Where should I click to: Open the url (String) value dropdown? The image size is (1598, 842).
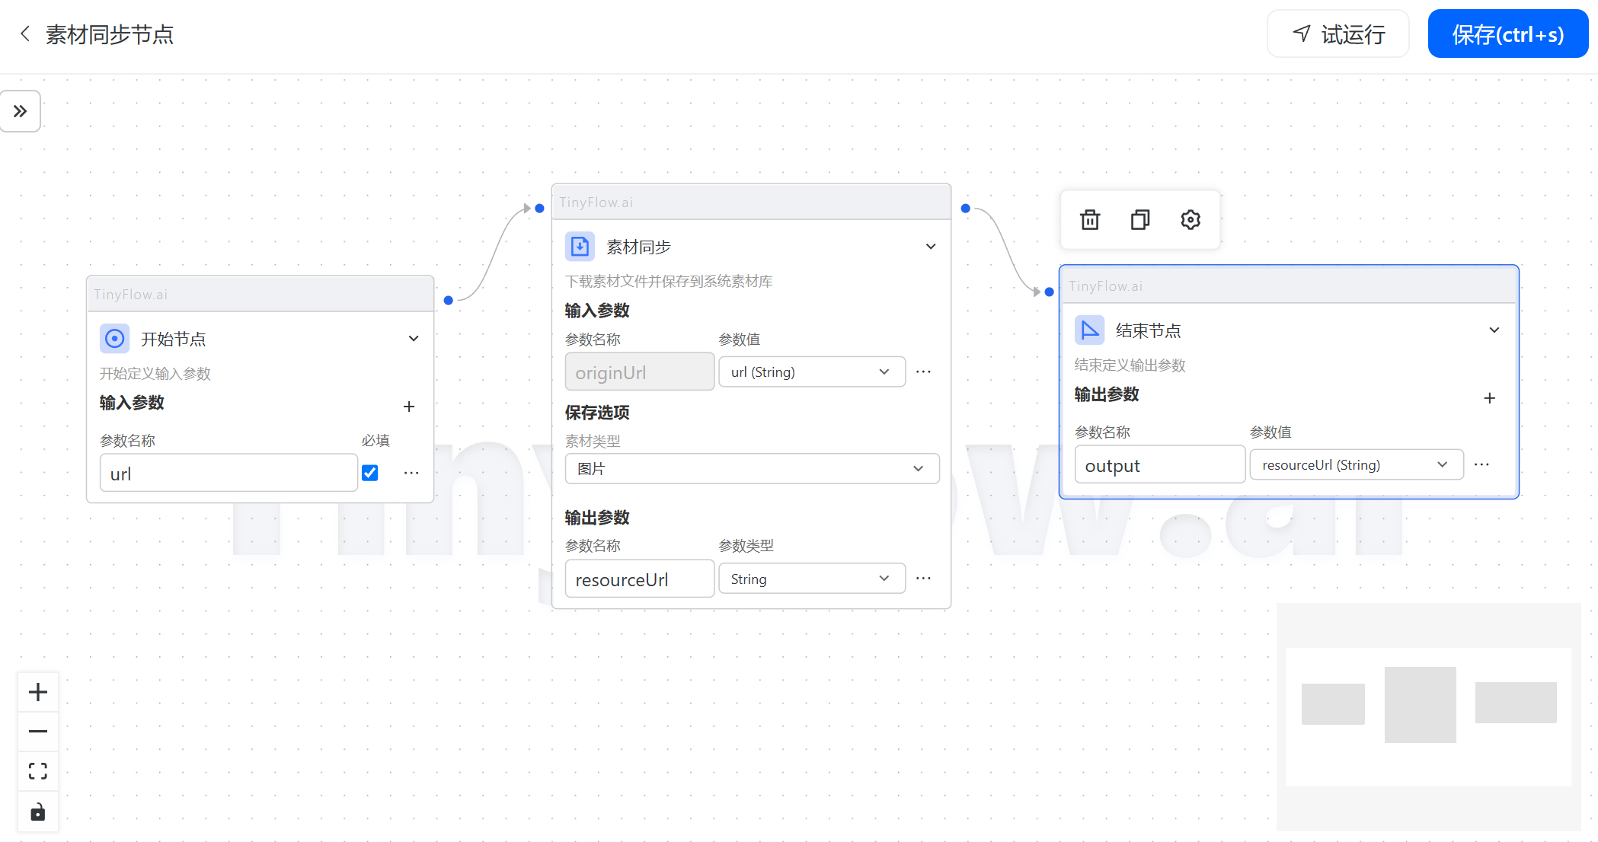click(811, 372)
